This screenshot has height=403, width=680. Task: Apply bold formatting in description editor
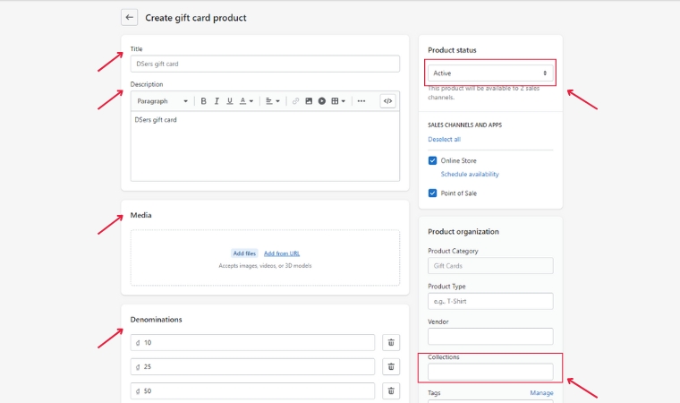click(x=203, y=101)
